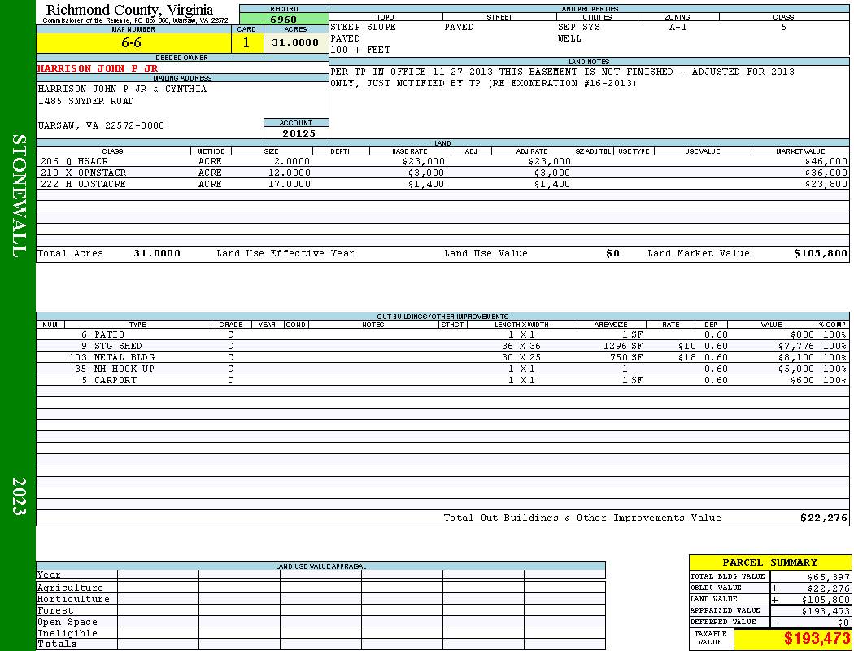
Task: Click the Ineligible row label
Action: click(x=68, y=634)
